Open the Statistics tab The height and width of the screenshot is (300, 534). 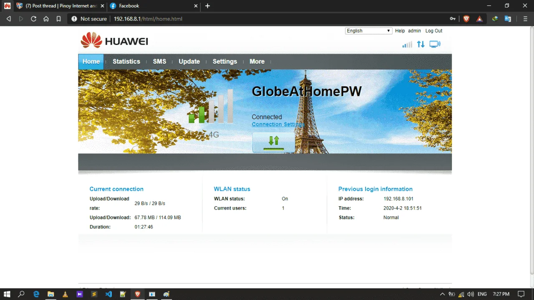click(126, 61)
